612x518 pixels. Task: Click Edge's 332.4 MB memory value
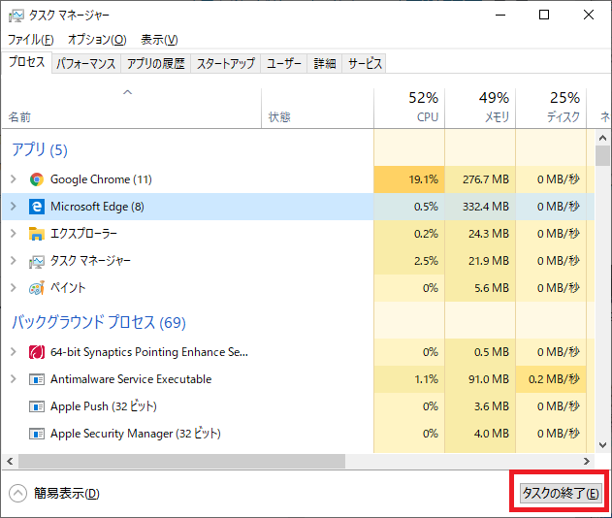[486, 207]
